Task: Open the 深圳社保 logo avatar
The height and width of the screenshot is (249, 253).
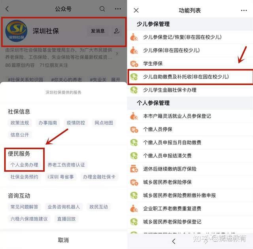Action: [x=16, y=31]
